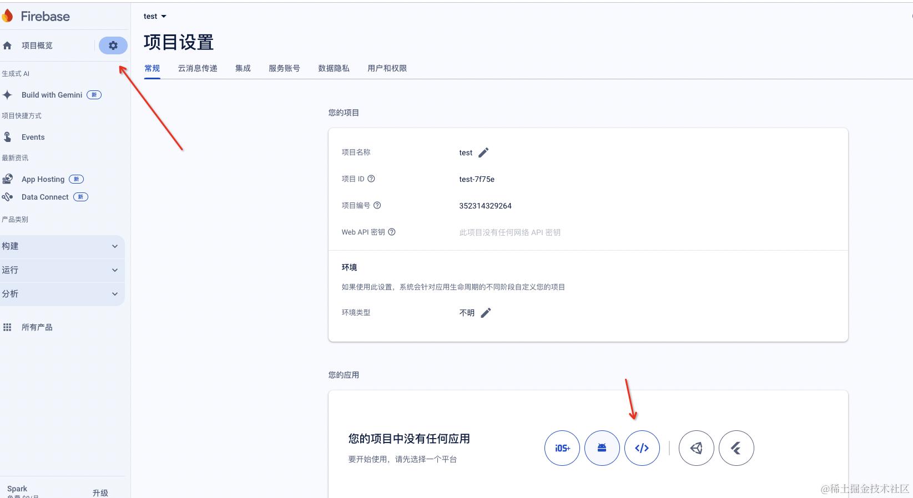Add an Android app
913x498 pixels.
tap(602, 448)
